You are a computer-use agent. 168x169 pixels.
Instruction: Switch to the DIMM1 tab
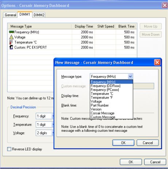pos(25,14)
